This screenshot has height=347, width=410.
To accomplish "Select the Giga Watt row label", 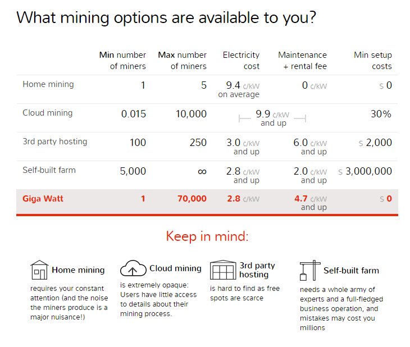I will 43,198.
